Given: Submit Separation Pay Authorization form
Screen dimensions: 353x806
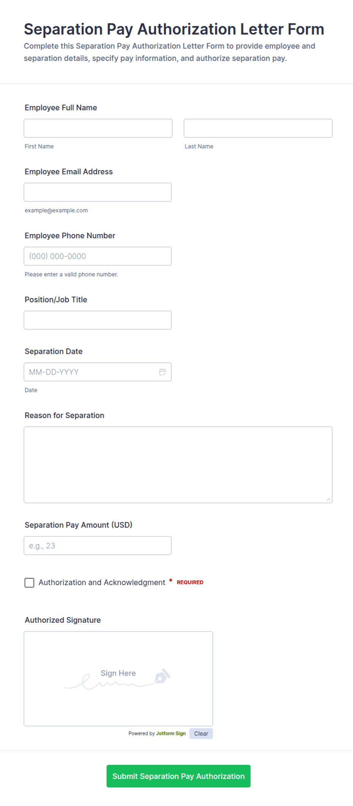Looking at the screenshot, I should click(178, 776).
